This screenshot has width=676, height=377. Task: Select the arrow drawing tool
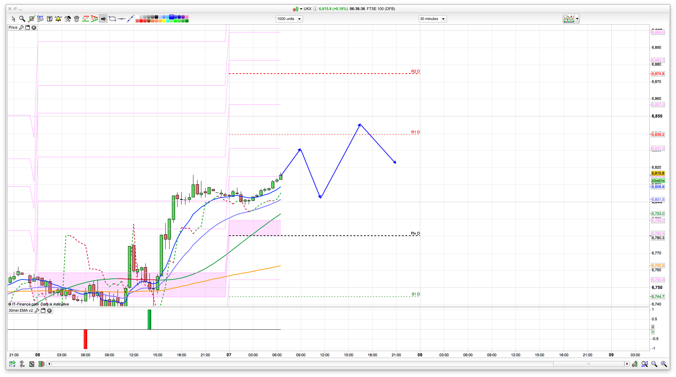(x=103, y=19)
